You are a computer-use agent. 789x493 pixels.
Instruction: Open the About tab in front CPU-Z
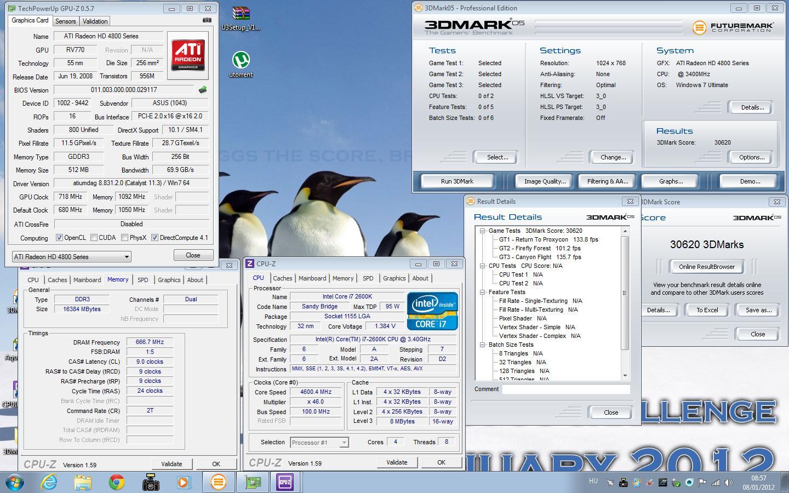(420, 278)
